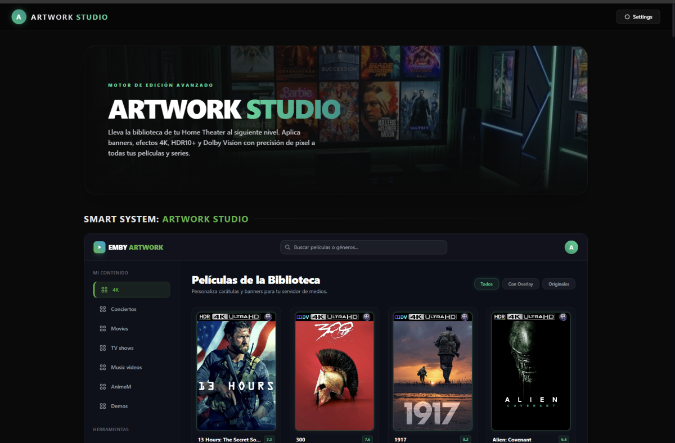Image resolution: width=675 pixels, height=443 pixels.
Task: Click the grid icon beside Music videos
Action: [x=102, y=367]
